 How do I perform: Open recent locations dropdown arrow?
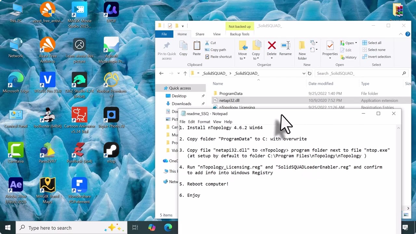tap(179, 73)
